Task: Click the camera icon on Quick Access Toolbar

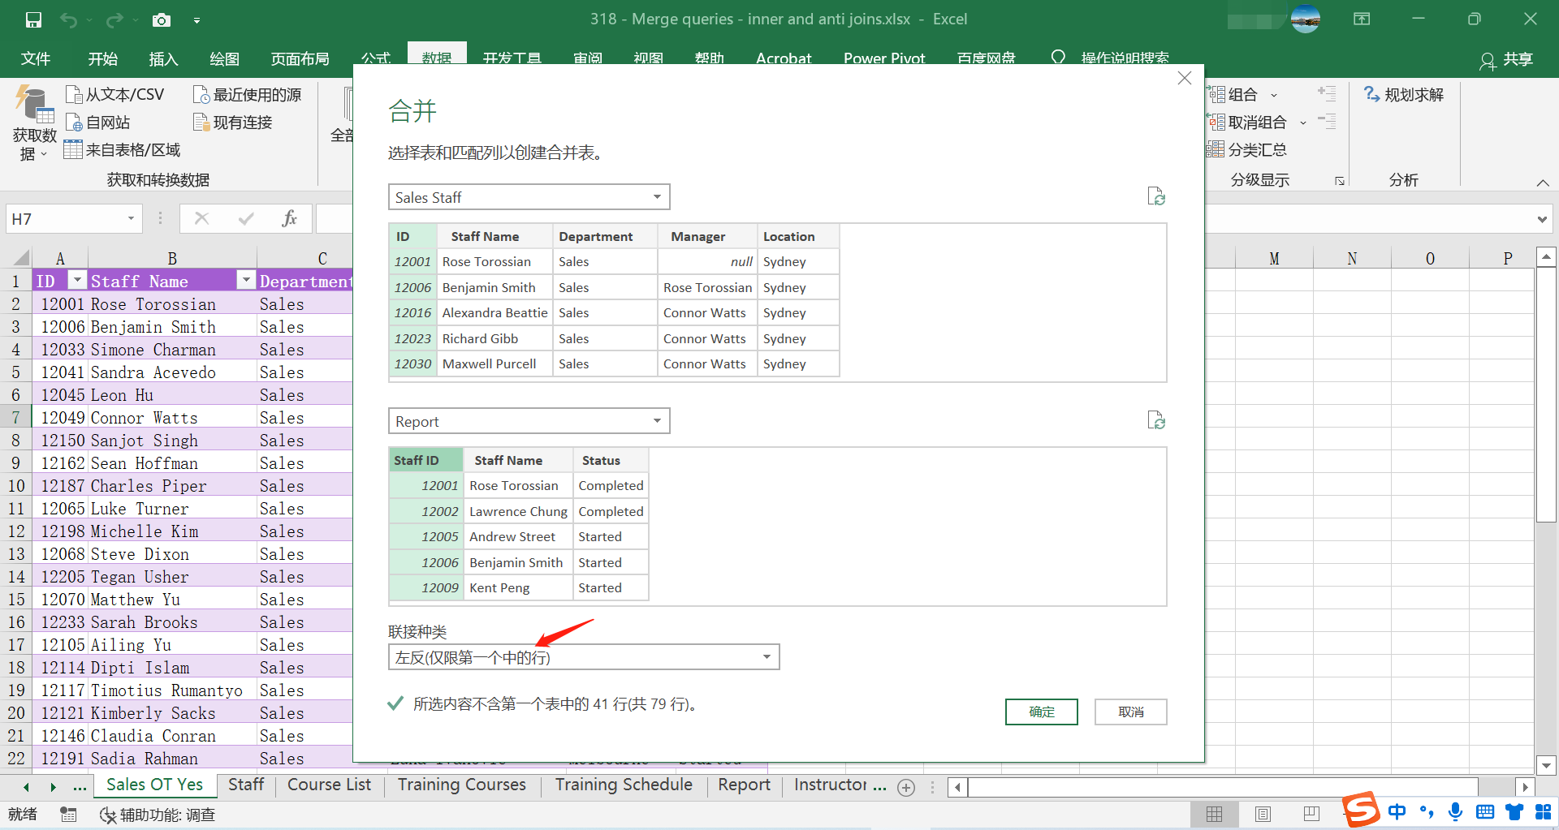Action: pos(162,19)
